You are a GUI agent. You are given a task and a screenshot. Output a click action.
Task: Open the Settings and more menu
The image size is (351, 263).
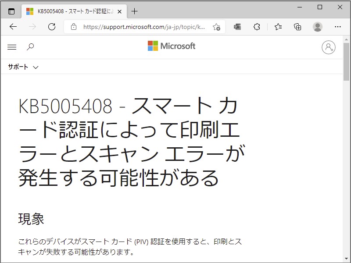(338, 27)
